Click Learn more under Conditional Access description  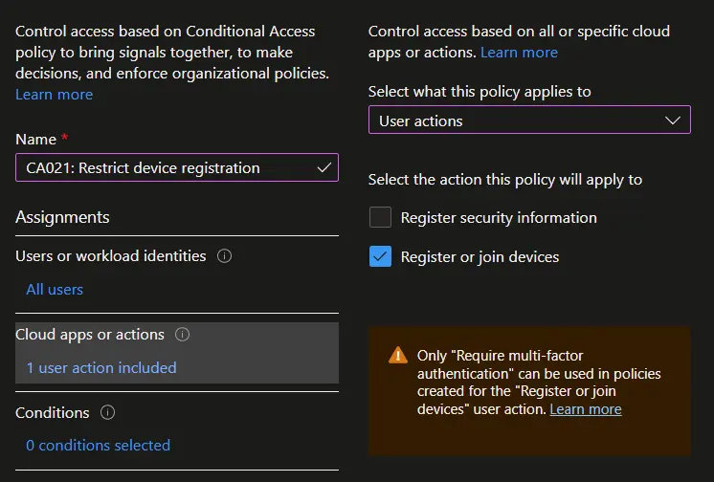(54, 94)
